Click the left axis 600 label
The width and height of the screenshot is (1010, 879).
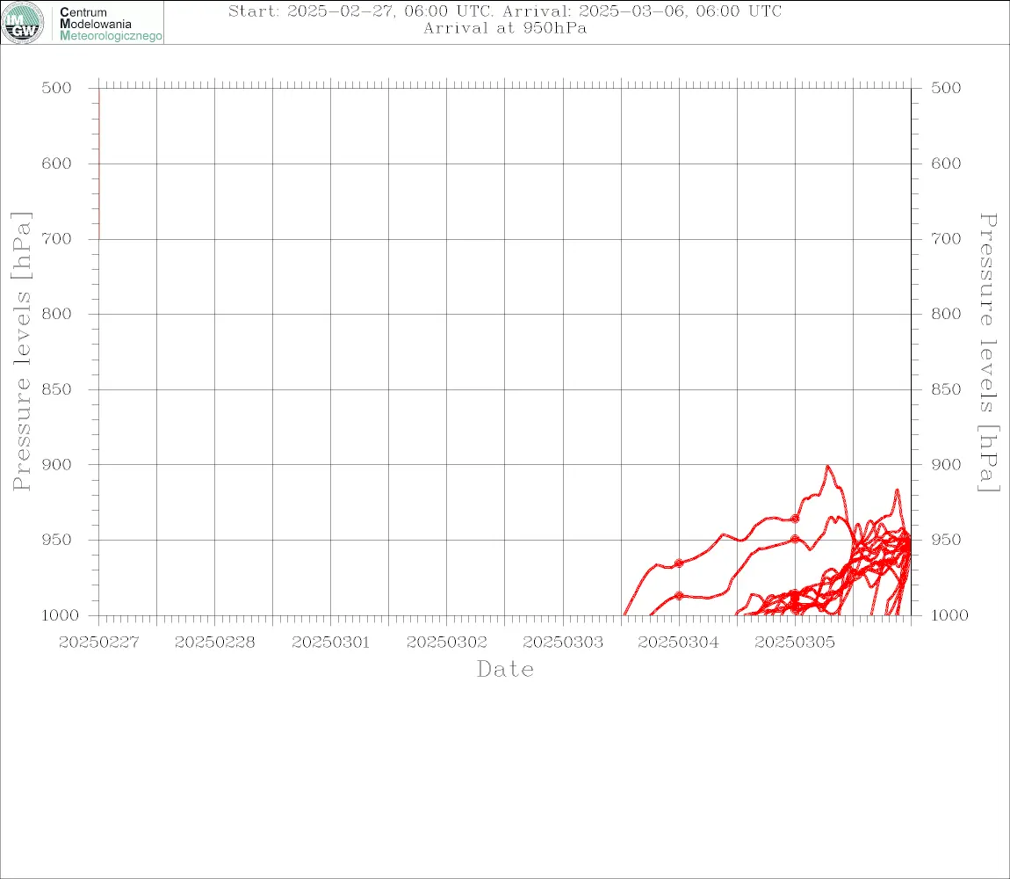57,163
